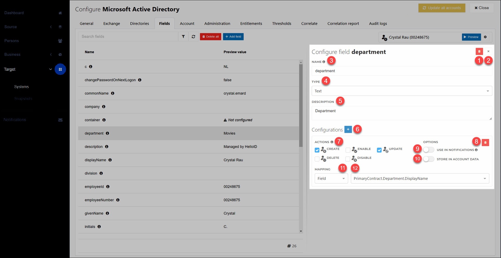Click the Source layers icon in sidebar
501x258 pixels.
[x=60, y=27]
